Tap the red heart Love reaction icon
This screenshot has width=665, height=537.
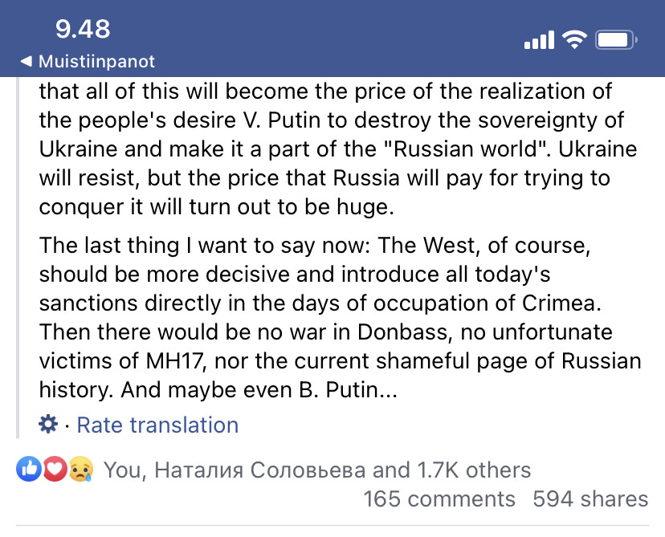[x=54, y=470]
